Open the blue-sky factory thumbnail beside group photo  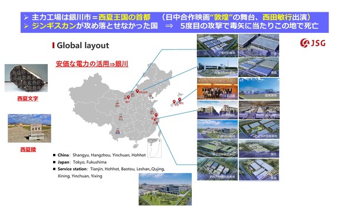(259, 88)
